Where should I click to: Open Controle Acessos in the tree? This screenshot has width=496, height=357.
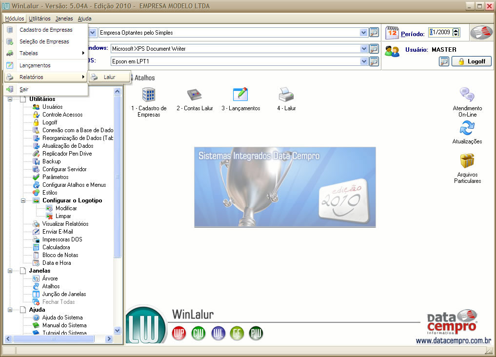62,115
